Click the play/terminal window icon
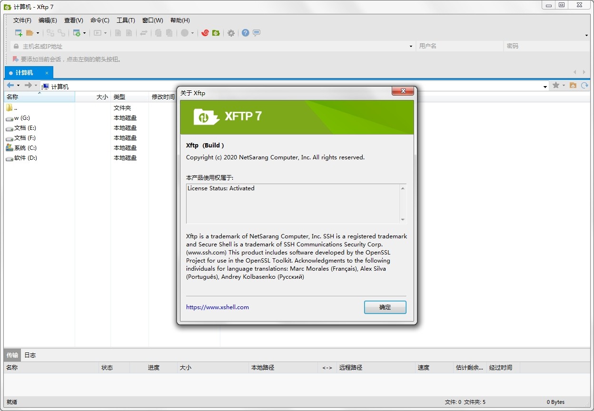Screen dimensions: 594x411 (98, 33)
